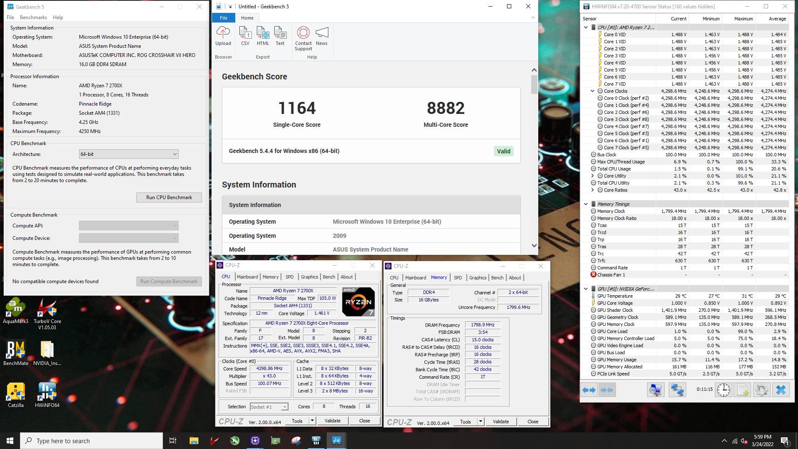Open the News megaphone icon

click(322, 36)
